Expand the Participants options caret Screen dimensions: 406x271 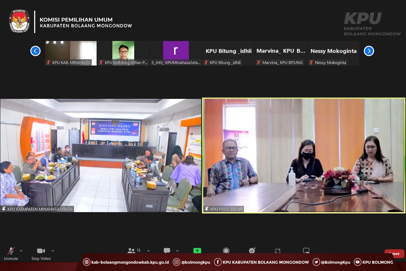[148, 251]
